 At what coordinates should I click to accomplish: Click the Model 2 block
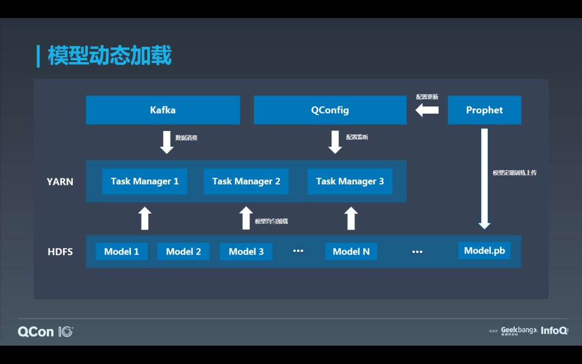[183, 251]
